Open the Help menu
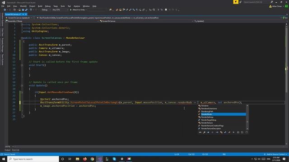289x162 pixels. click(x=94, y=6)
